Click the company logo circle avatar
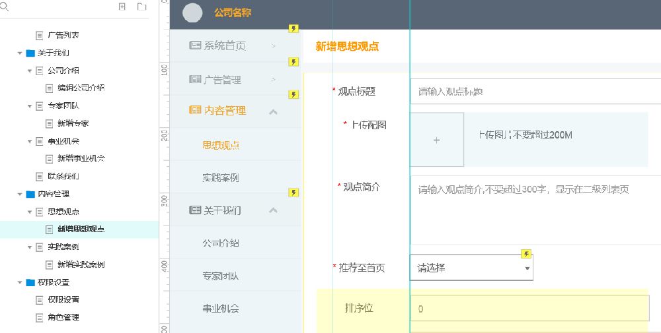Image resolution: width=661 pixels, height=333 pixels. (x=192, y=13)
